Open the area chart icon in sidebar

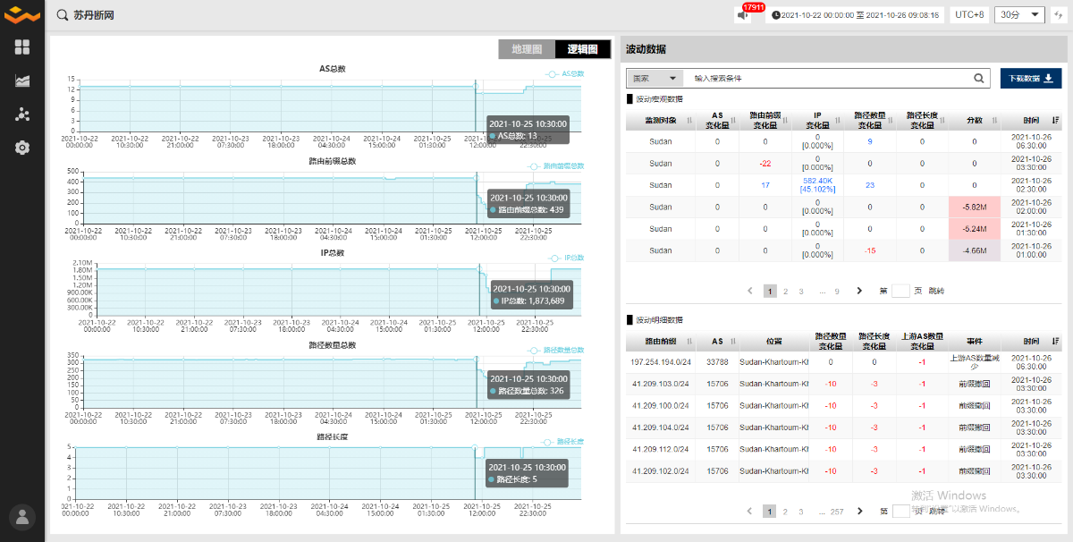[x=22, y=80]
